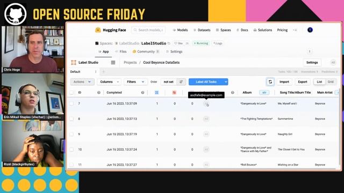Open the Label Studio hamburger menu
This screenshot has width=344, height=193.
[113, 63]
